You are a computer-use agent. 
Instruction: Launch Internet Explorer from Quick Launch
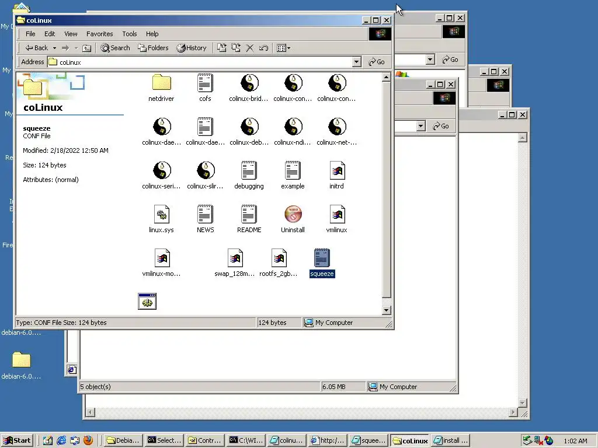(61, 440)
